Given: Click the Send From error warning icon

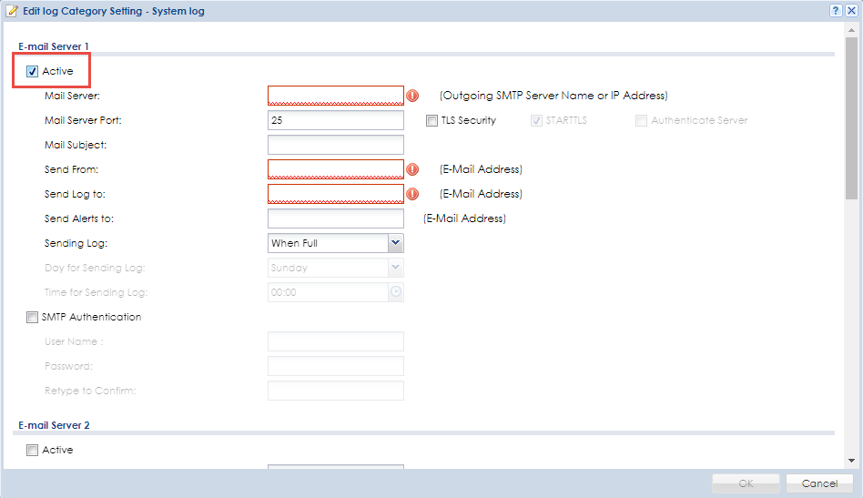Looking at the screenshot, I should pyautogui.click(x=412, y=169).
